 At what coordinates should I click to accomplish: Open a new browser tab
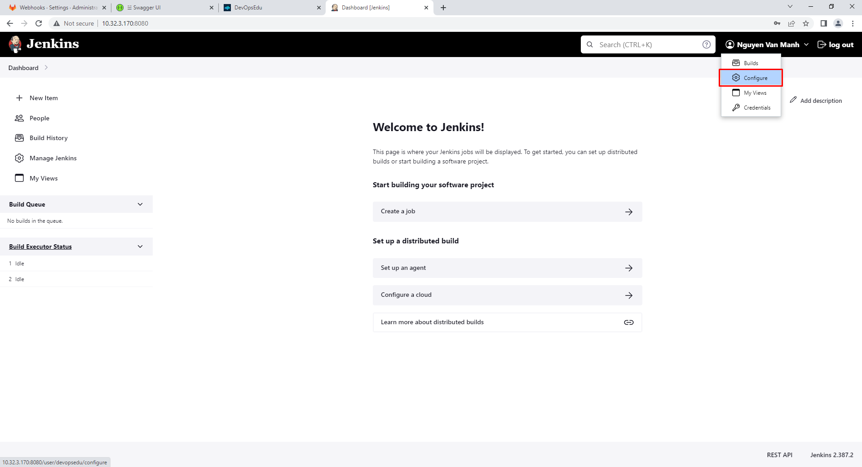(443, 8)
